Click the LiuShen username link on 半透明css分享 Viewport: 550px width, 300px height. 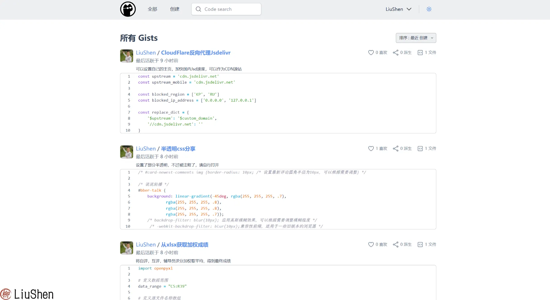(x=146, y=148)
